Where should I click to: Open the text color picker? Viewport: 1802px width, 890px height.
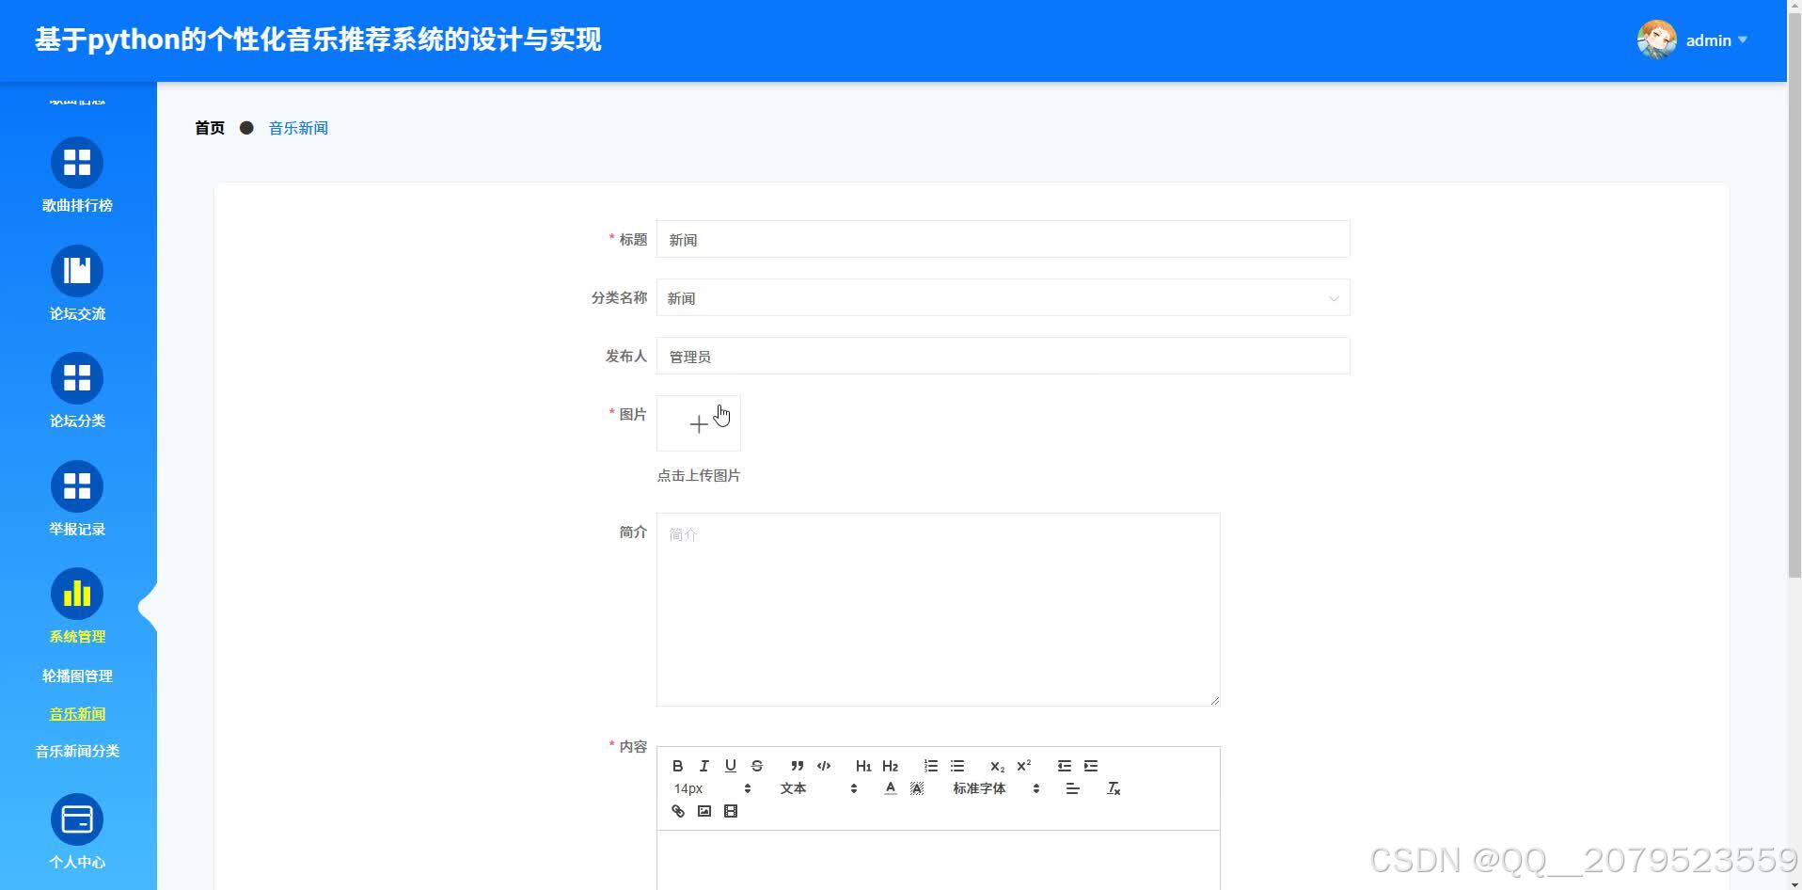point(890,787)
